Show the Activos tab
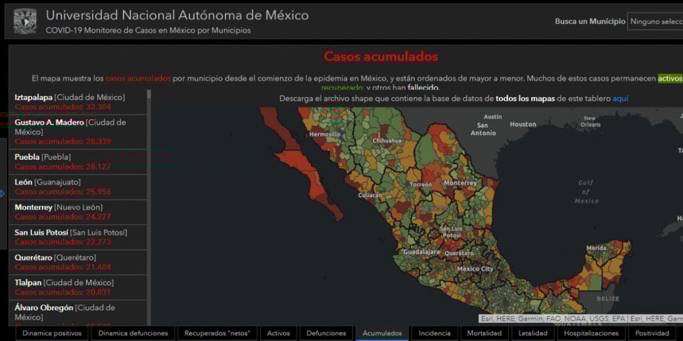The image size is (683, 341). coord(278,333)
